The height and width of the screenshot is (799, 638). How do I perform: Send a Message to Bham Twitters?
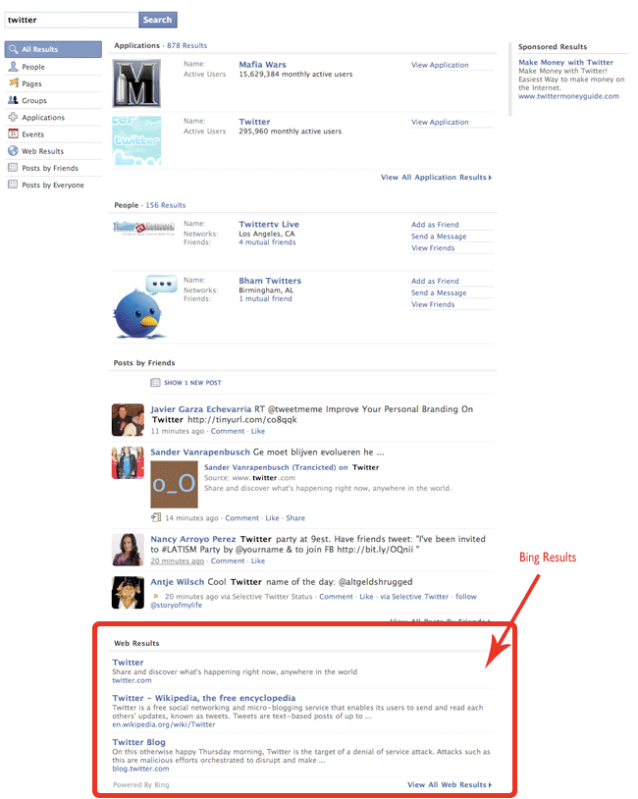[x=439, y=293]
